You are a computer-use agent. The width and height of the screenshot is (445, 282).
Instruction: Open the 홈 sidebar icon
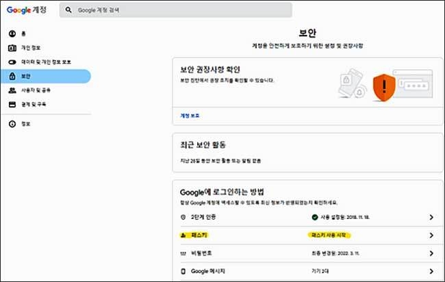click(x=12, y=34)
